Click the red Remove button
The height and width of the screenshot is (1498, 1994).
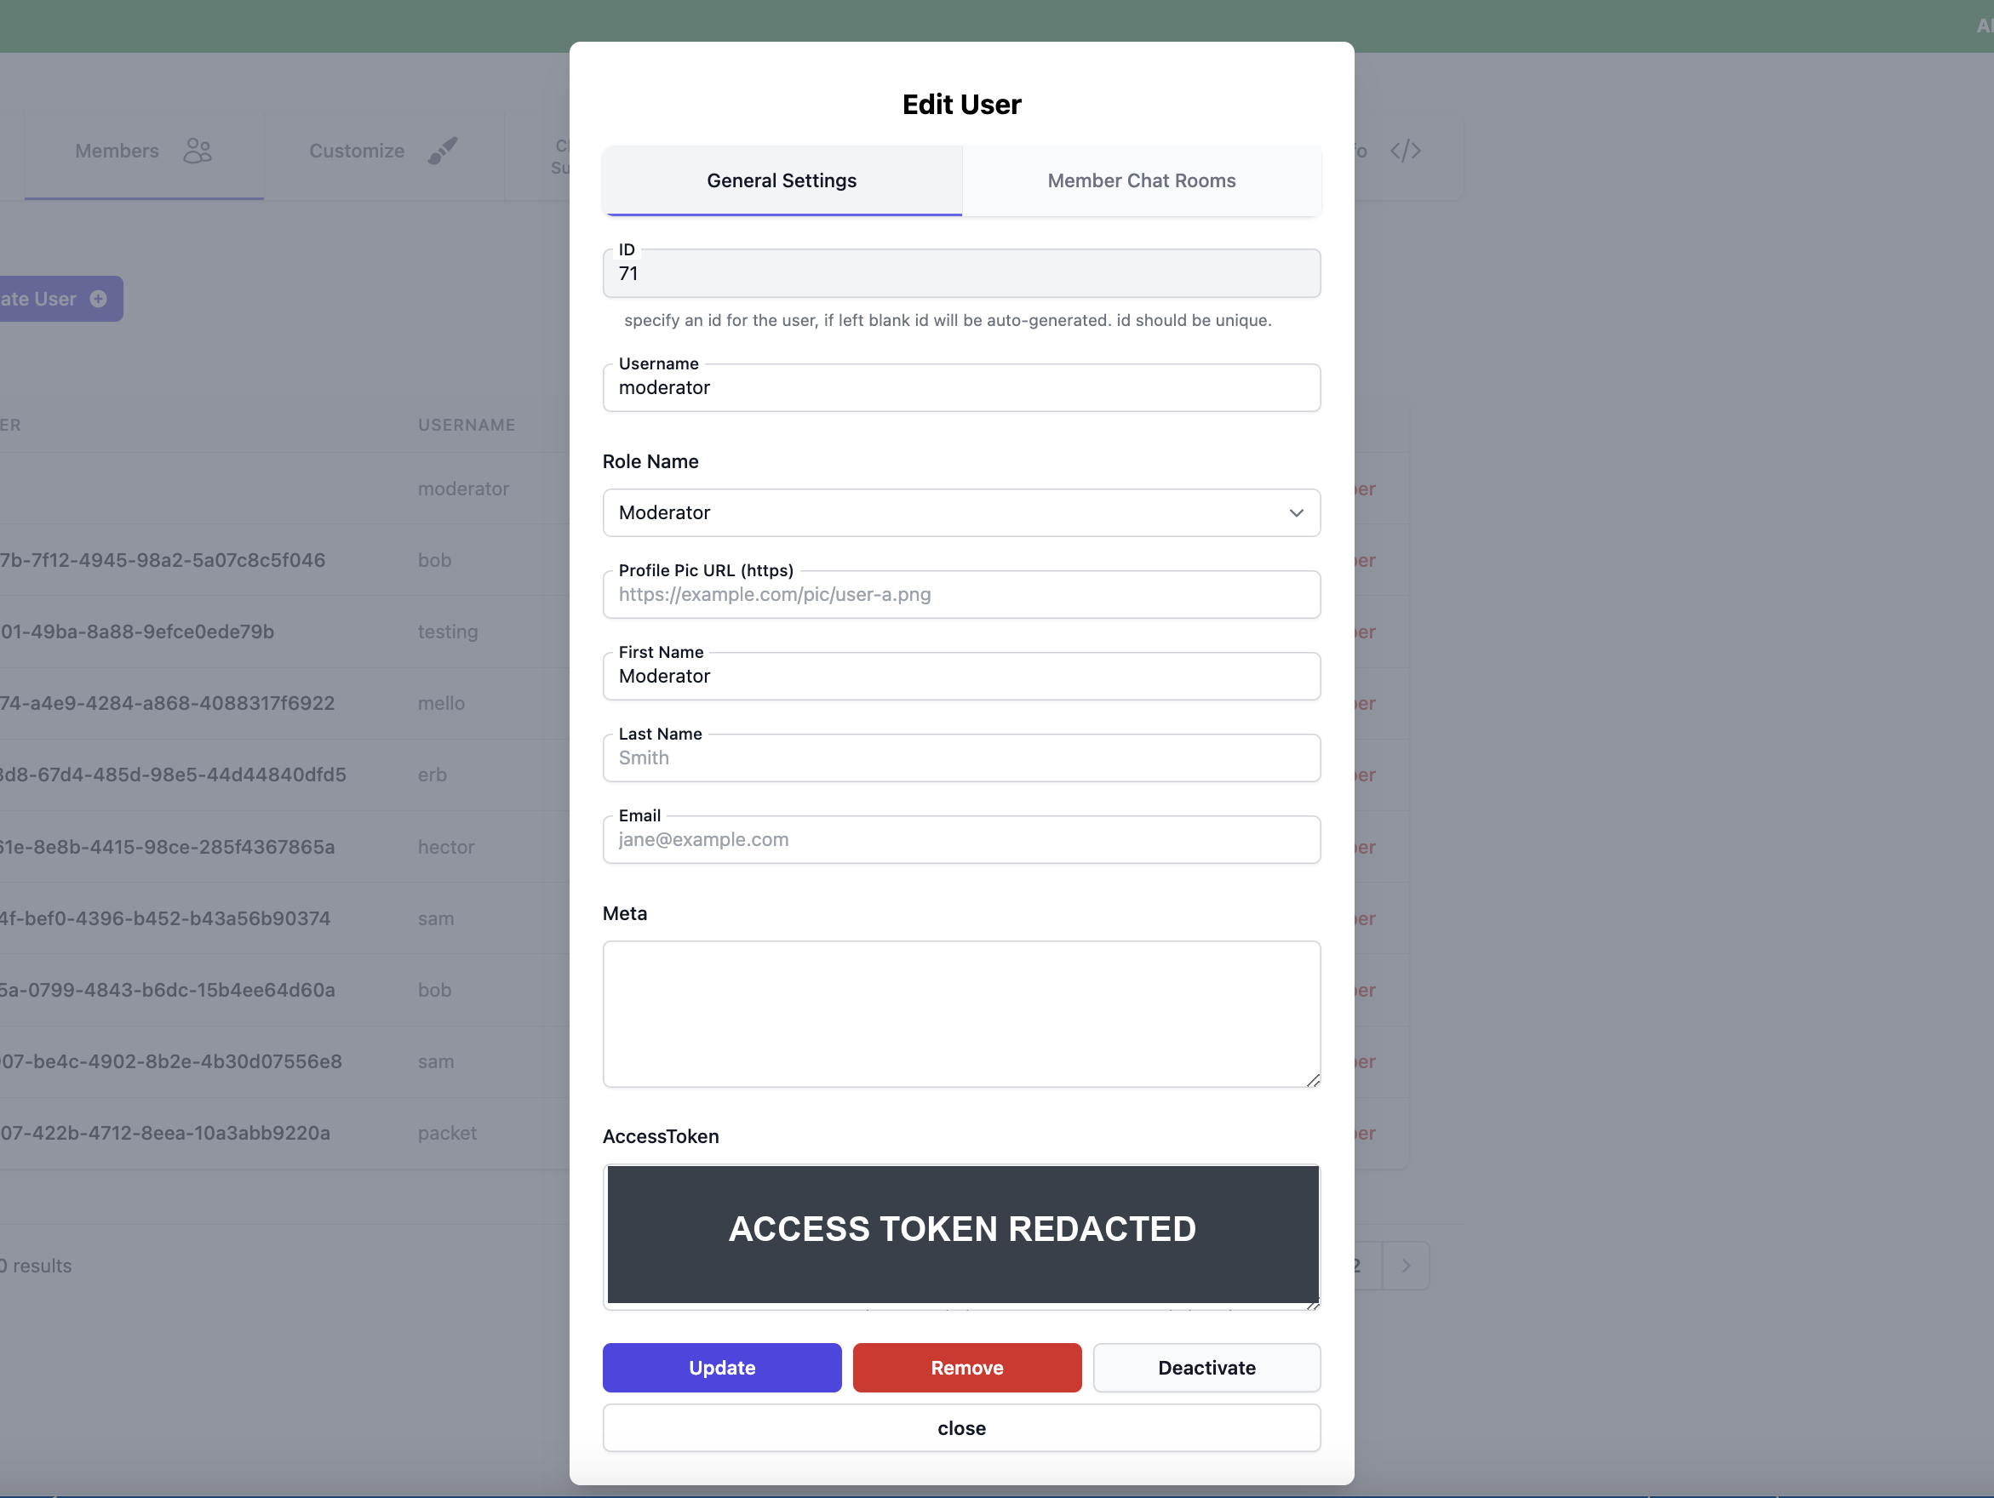coord(966,1367)
